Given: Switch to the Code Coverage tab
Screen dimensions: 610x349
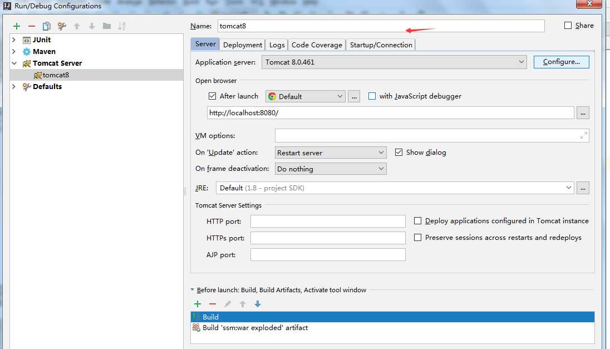Looking at the screenshot, I should coord(317,45).
